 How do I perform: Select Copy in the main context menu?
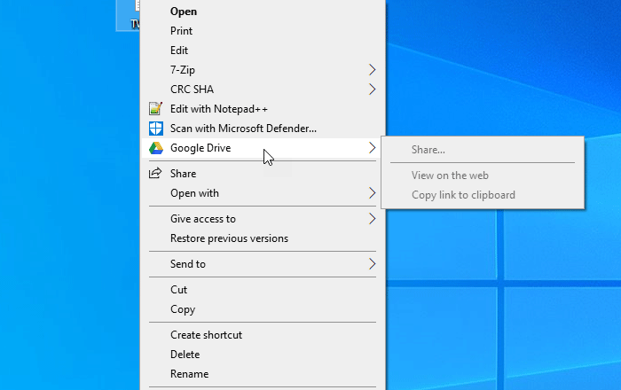pos(183,309)
